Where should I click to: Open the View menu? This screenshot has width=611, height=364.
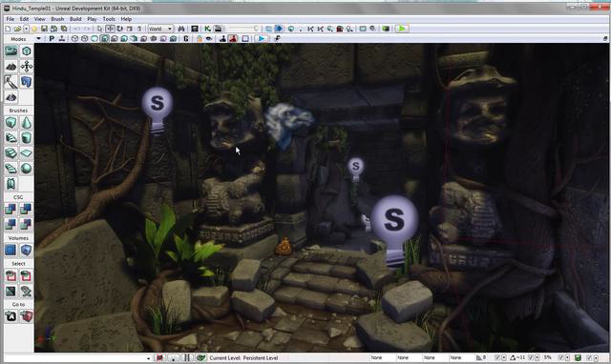coord(40,19)
